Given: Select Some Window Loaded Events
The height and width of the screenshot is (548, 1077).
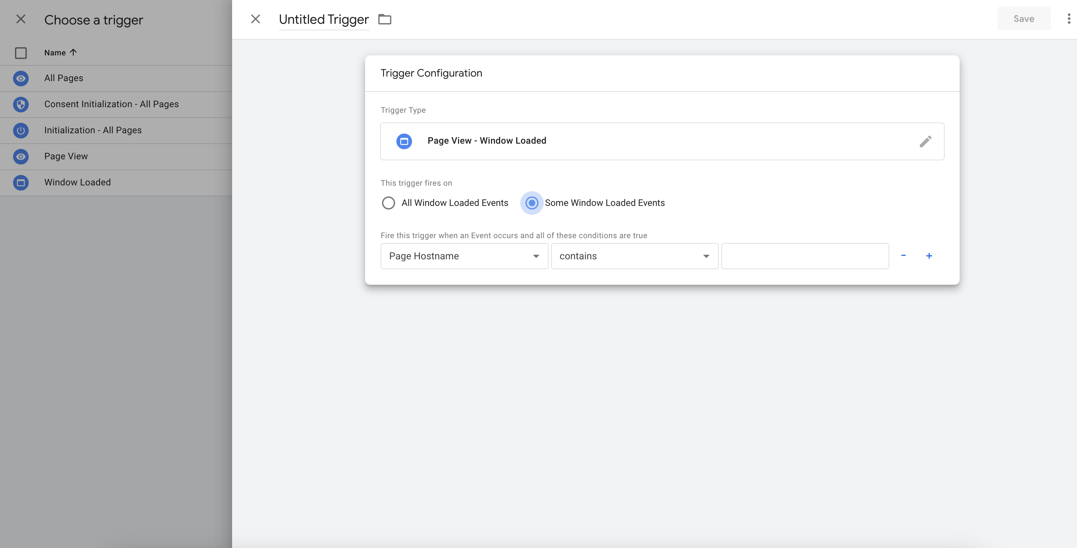Looking at the screenshot, I should [x=531, y=203].
